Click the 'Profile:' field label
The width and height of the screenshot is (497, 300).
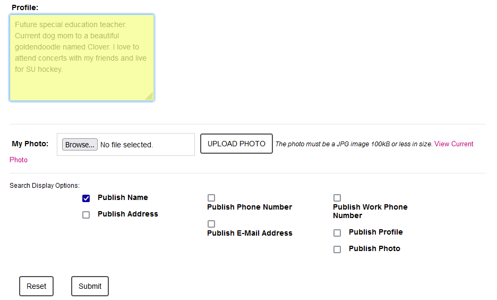[25, 7]
